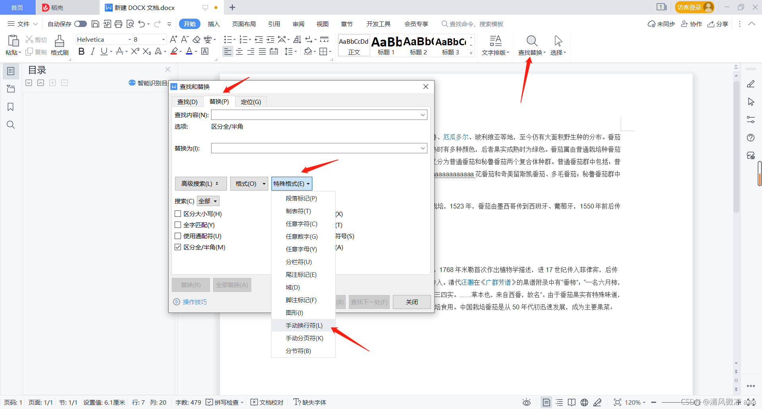Select 手动分页符(K) from the special format menu

click(304, 338)
